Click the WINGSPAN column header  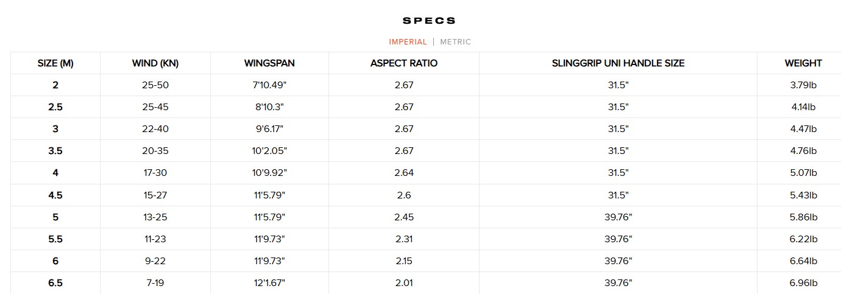(269, 63)
